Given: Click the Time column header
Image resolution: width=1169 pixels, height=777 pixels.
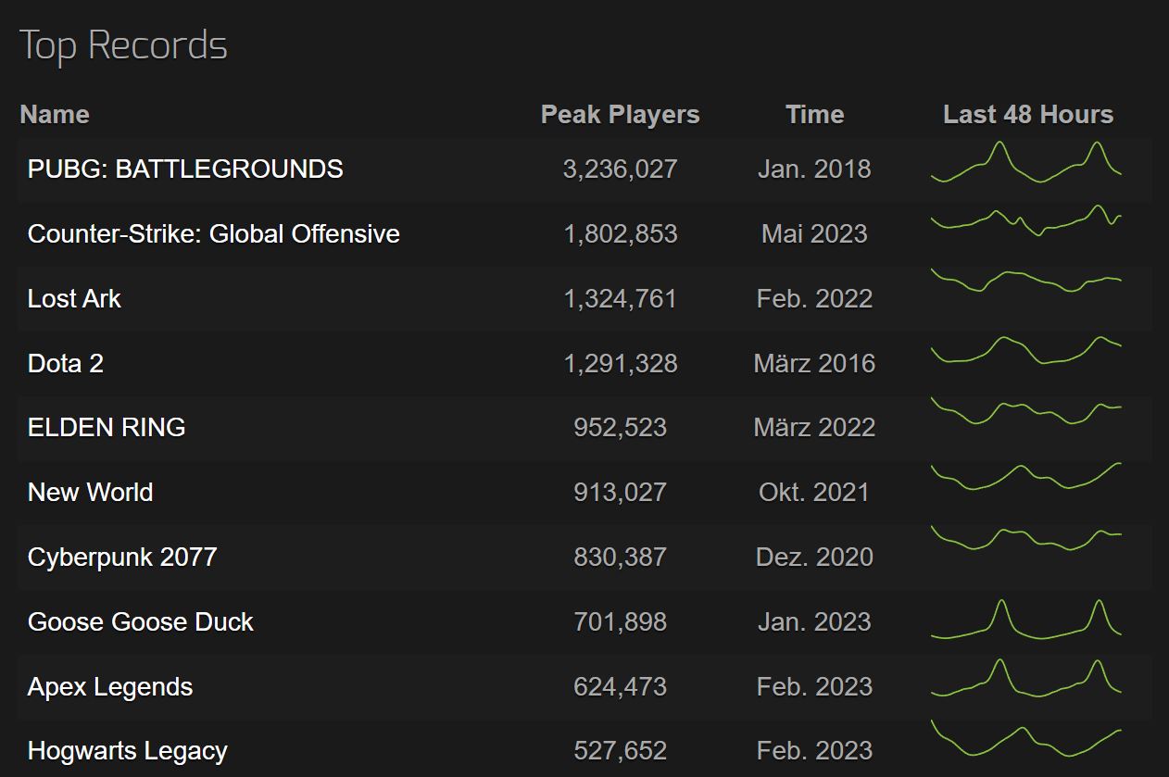Looking at the screenshot, I should click(x=814, y=114).
